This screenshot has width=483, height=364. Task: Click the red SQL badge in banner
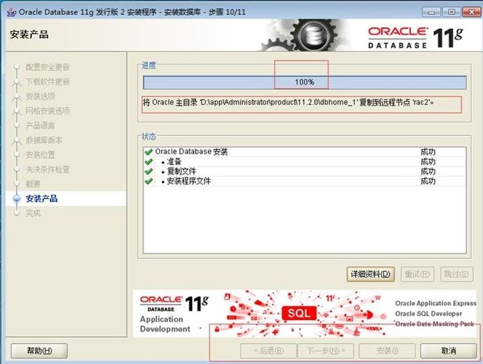pos(299,313)
